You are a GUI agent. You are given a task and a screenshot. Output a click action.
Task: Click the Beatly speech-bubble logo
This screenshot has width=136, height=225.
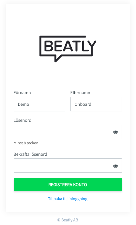pos(68,49)
